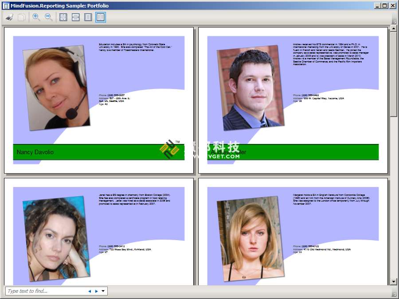Maximize the Portfolio window
399x299 pixels.
385,6
